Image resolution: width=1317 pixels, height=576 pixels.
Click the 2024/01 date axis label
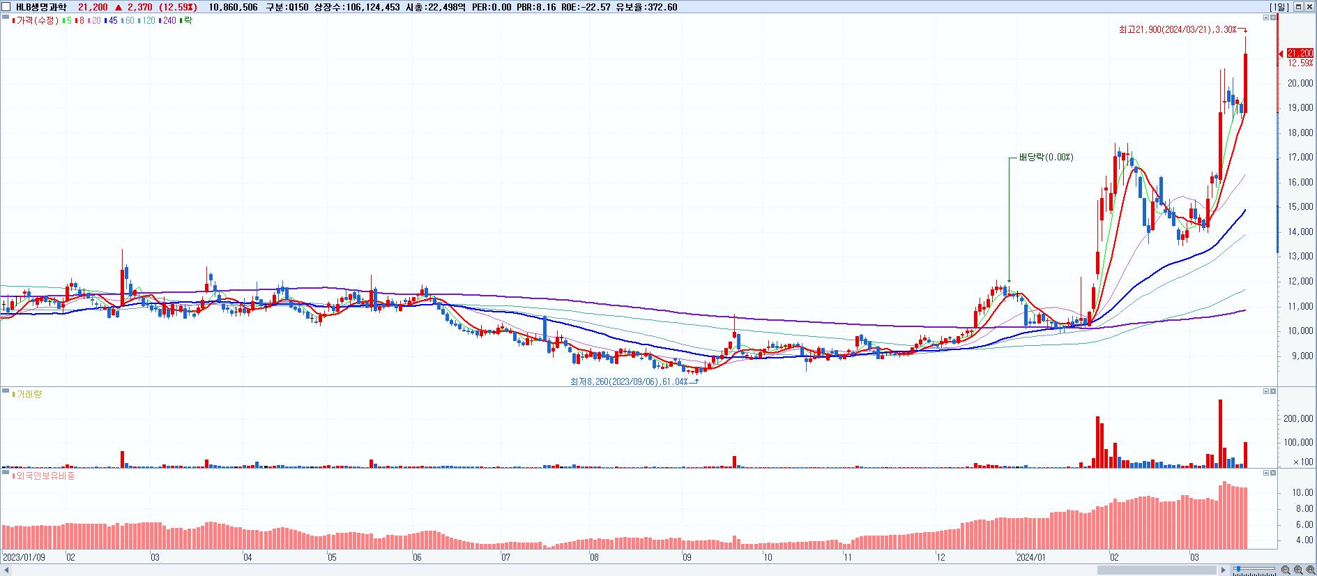coord(1031,558)
